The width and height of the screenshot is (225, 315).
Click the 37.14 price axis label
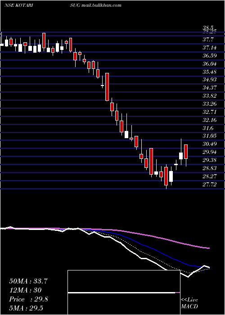pyautogui.click(x=209, y=48)
